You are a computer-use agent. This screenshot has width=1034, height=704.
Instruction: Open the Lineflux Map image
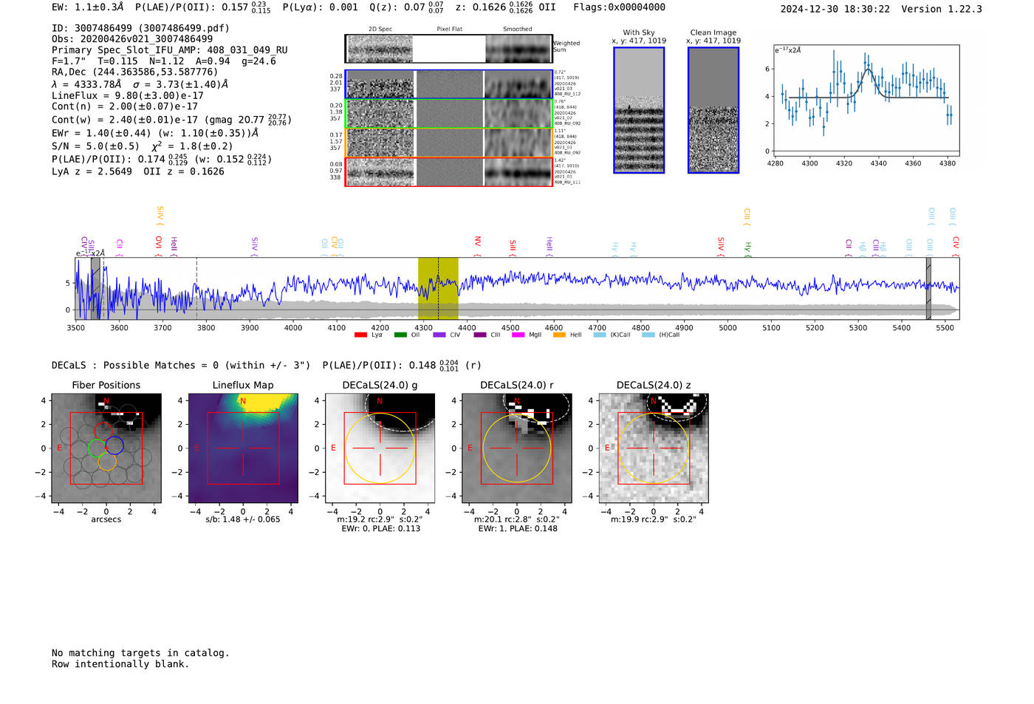243,448
